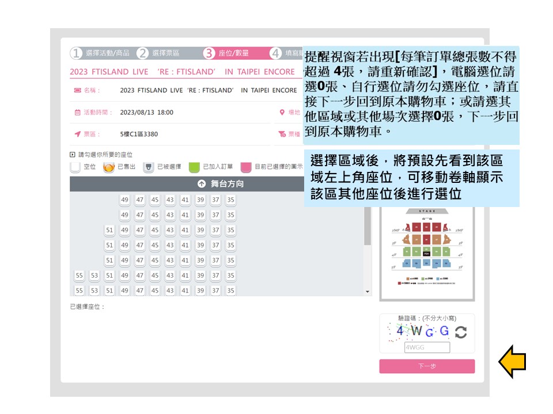The image size is (553, 414).
Task: Click the pink 目前已選擇 legend swatch
Action: 246,167
